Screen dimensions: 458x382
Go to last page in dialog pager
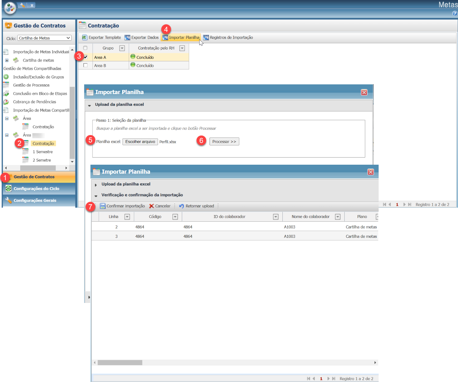tap(333, 379)
